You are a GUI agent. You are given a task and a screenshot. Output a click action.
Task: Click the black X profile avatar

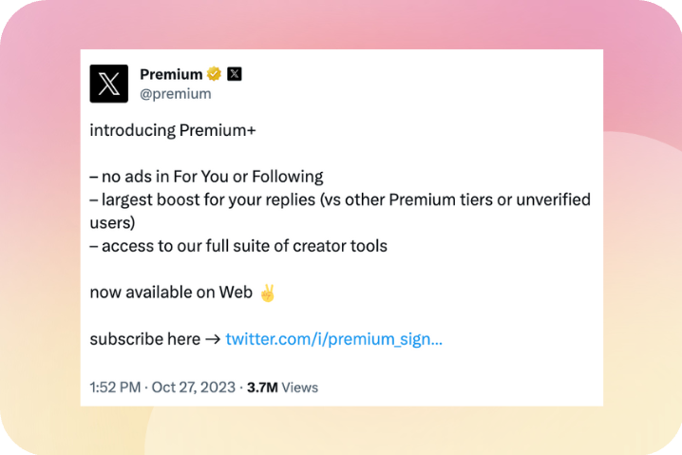pos(108,84)
